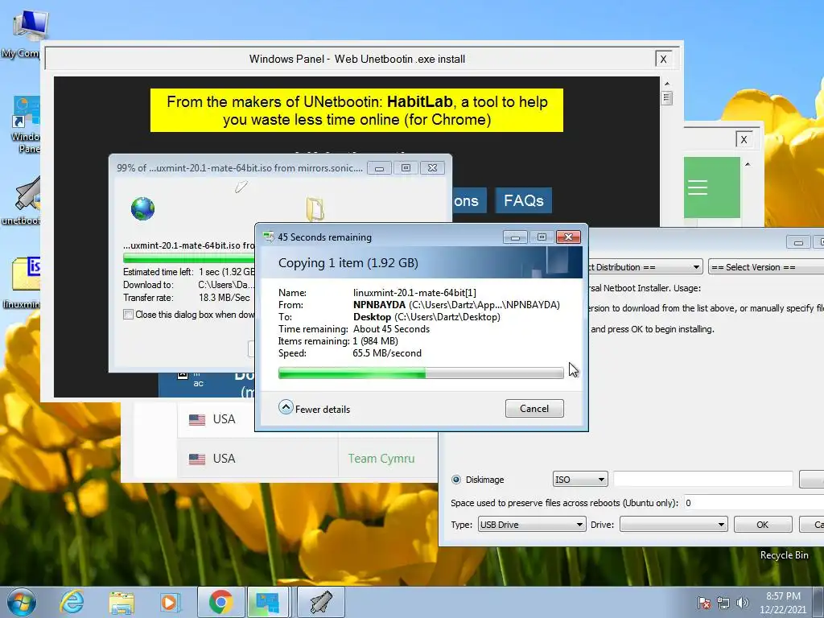Select the Diskimage radio button
The image size is (824, 618).
[x=456, y=480]
